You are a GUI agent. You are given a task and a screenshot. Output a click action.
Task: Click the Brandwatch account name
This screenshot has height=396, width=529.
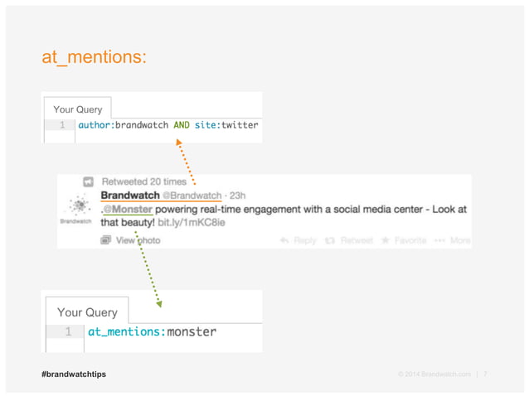pyautogui.click(x=130, y=196)
